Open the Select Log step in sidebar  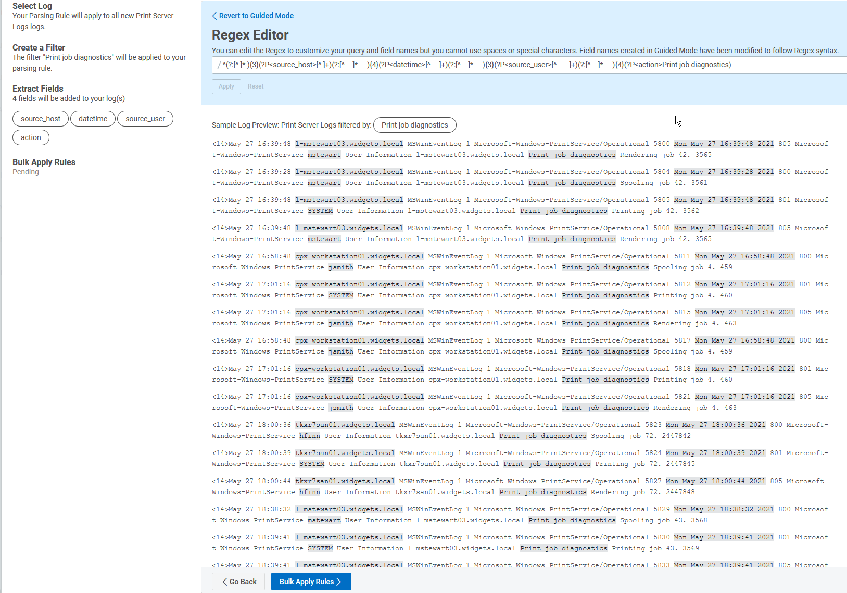coord(32,6)
